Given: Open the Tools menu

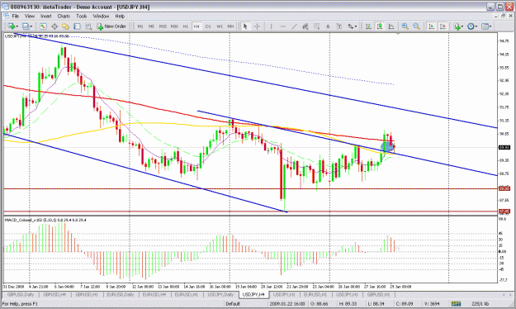Looking at the screenshot, I should 81,16.
